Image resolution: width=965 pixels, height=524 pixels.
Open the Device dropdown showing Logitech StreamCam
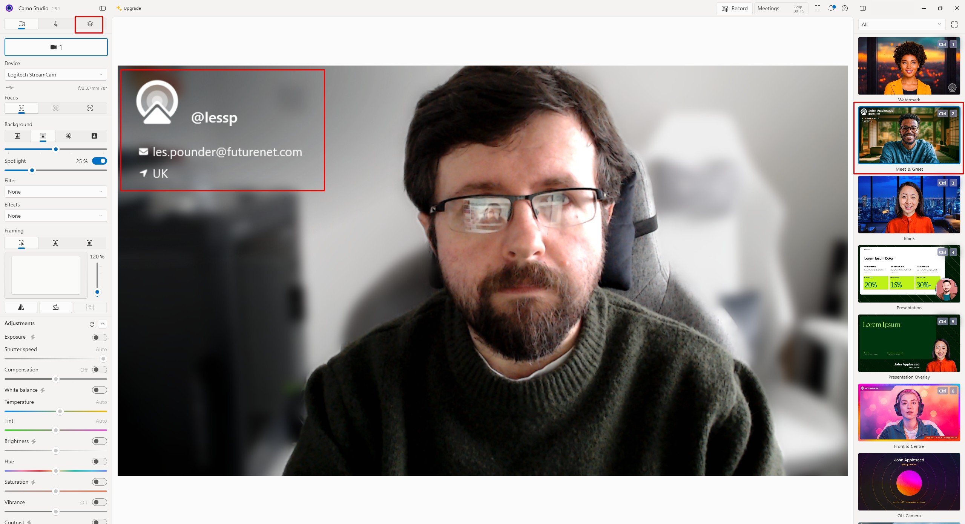click(x=55, y=74)
